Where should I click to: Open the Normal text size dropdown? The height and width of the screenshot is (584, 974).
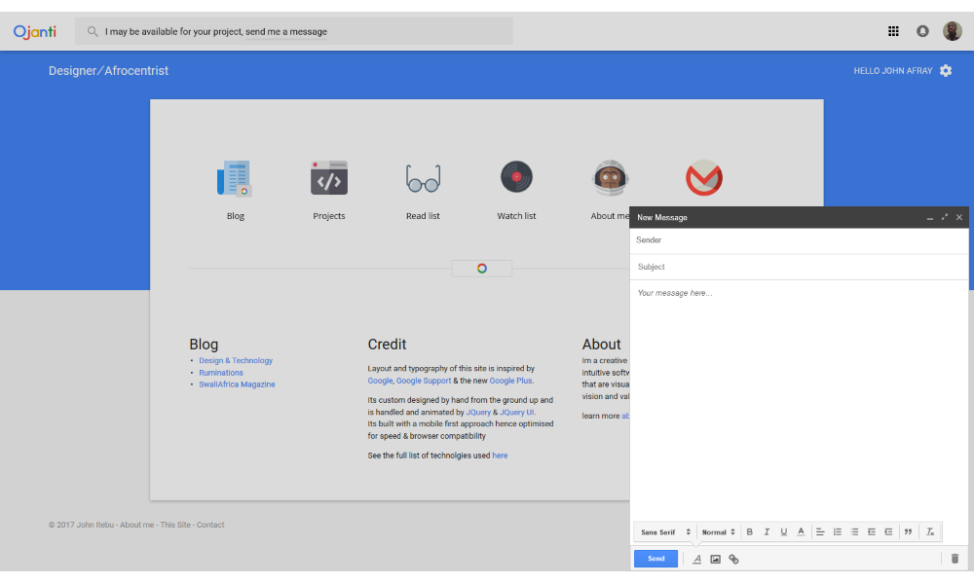point(719,531)
